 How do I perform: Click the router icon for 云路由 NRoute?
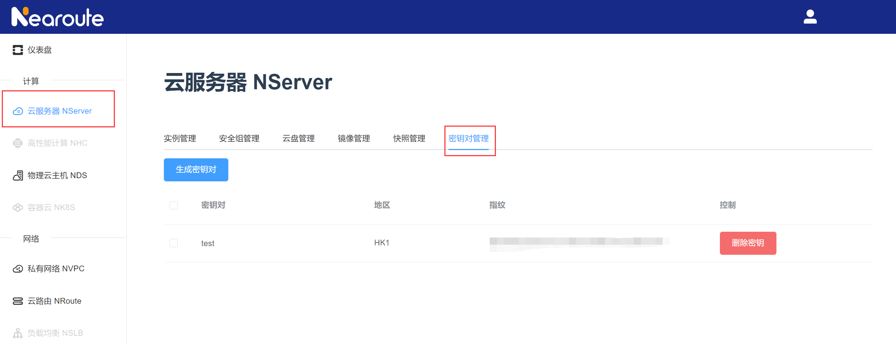point(18,301)
